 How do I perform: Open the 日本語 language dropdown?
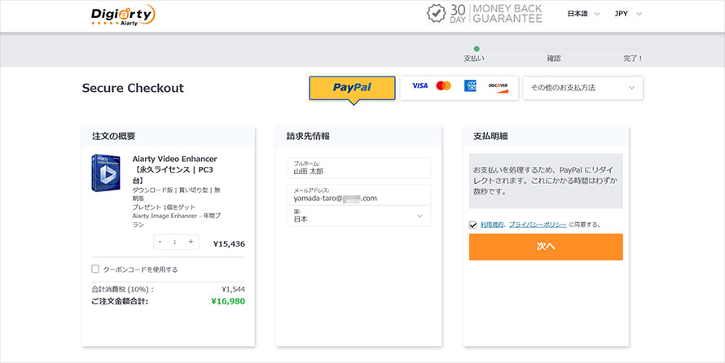583,14
